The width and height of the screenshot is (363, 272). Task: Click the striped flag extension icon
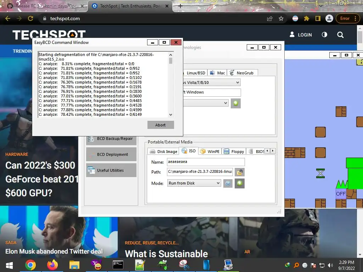295,18
